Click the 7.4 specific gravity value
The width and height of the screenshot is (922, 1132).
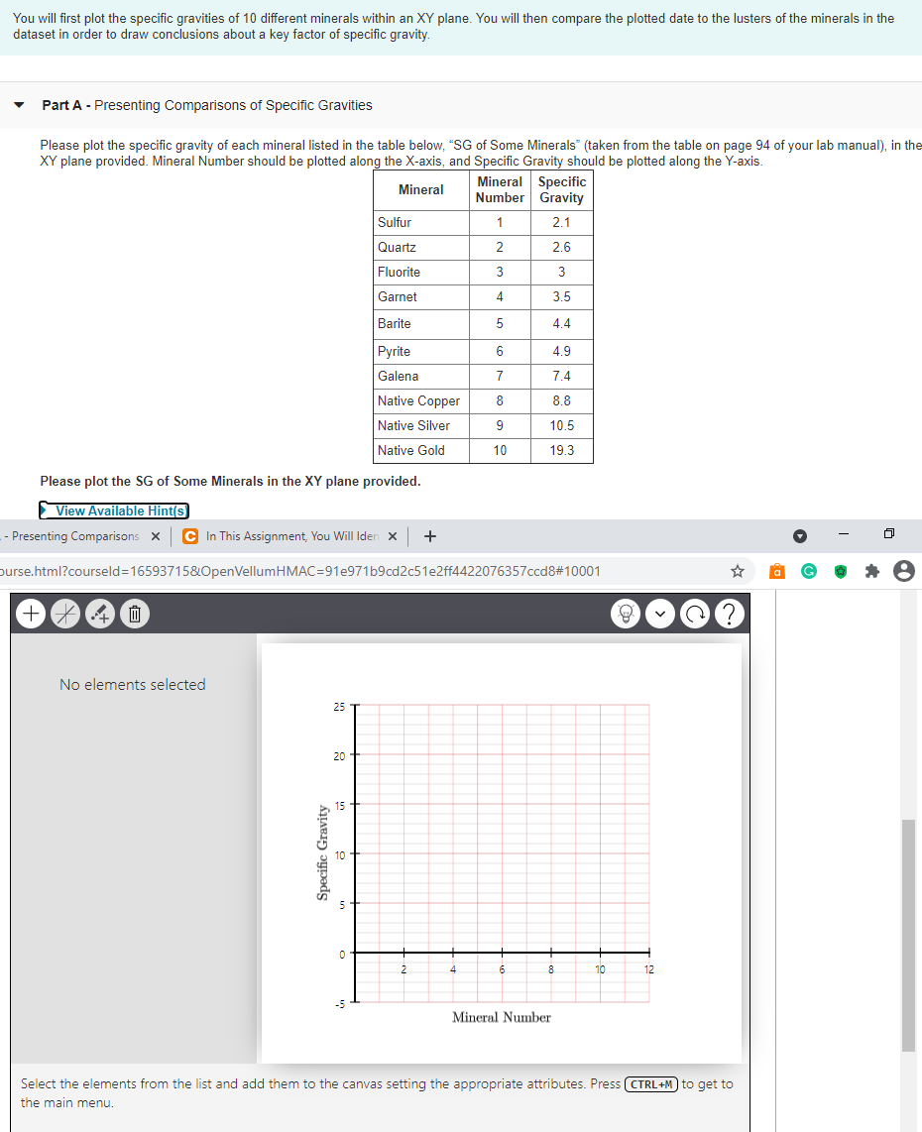tap(562, 376)
